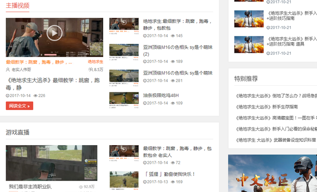317x192 pixels.
Task: Open thumbnail of 绝地求生:最细教学 video
Action: click(x=124, y=26)
